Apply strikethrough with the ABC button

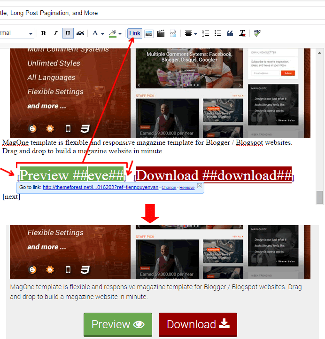(80, 33)
